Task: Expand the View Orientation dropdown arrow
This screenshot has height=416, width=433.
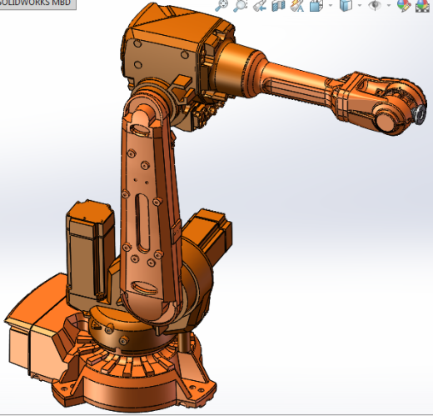Action: tap(331, 5)
